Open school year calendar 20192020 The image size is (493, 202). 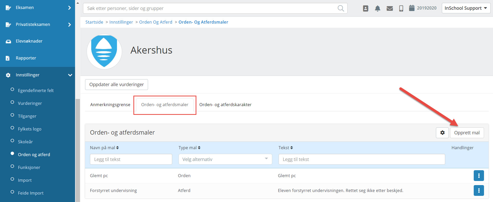(423, 8)
